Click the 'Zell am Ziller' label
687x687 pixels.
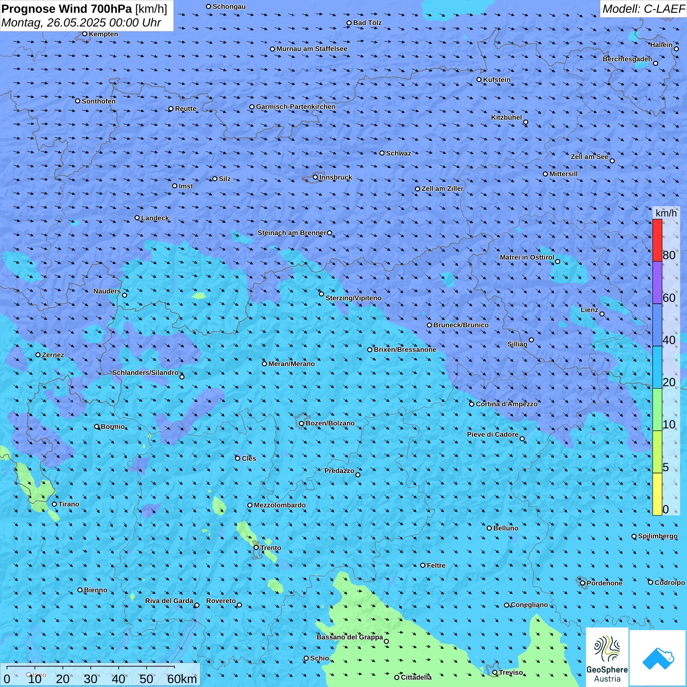[x=443, y=188]
